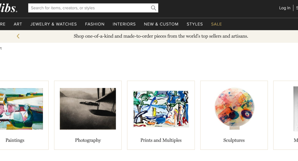Open the Sale menu
The width and height of the screenshot is (298, 161).
(x=216, y=24)
